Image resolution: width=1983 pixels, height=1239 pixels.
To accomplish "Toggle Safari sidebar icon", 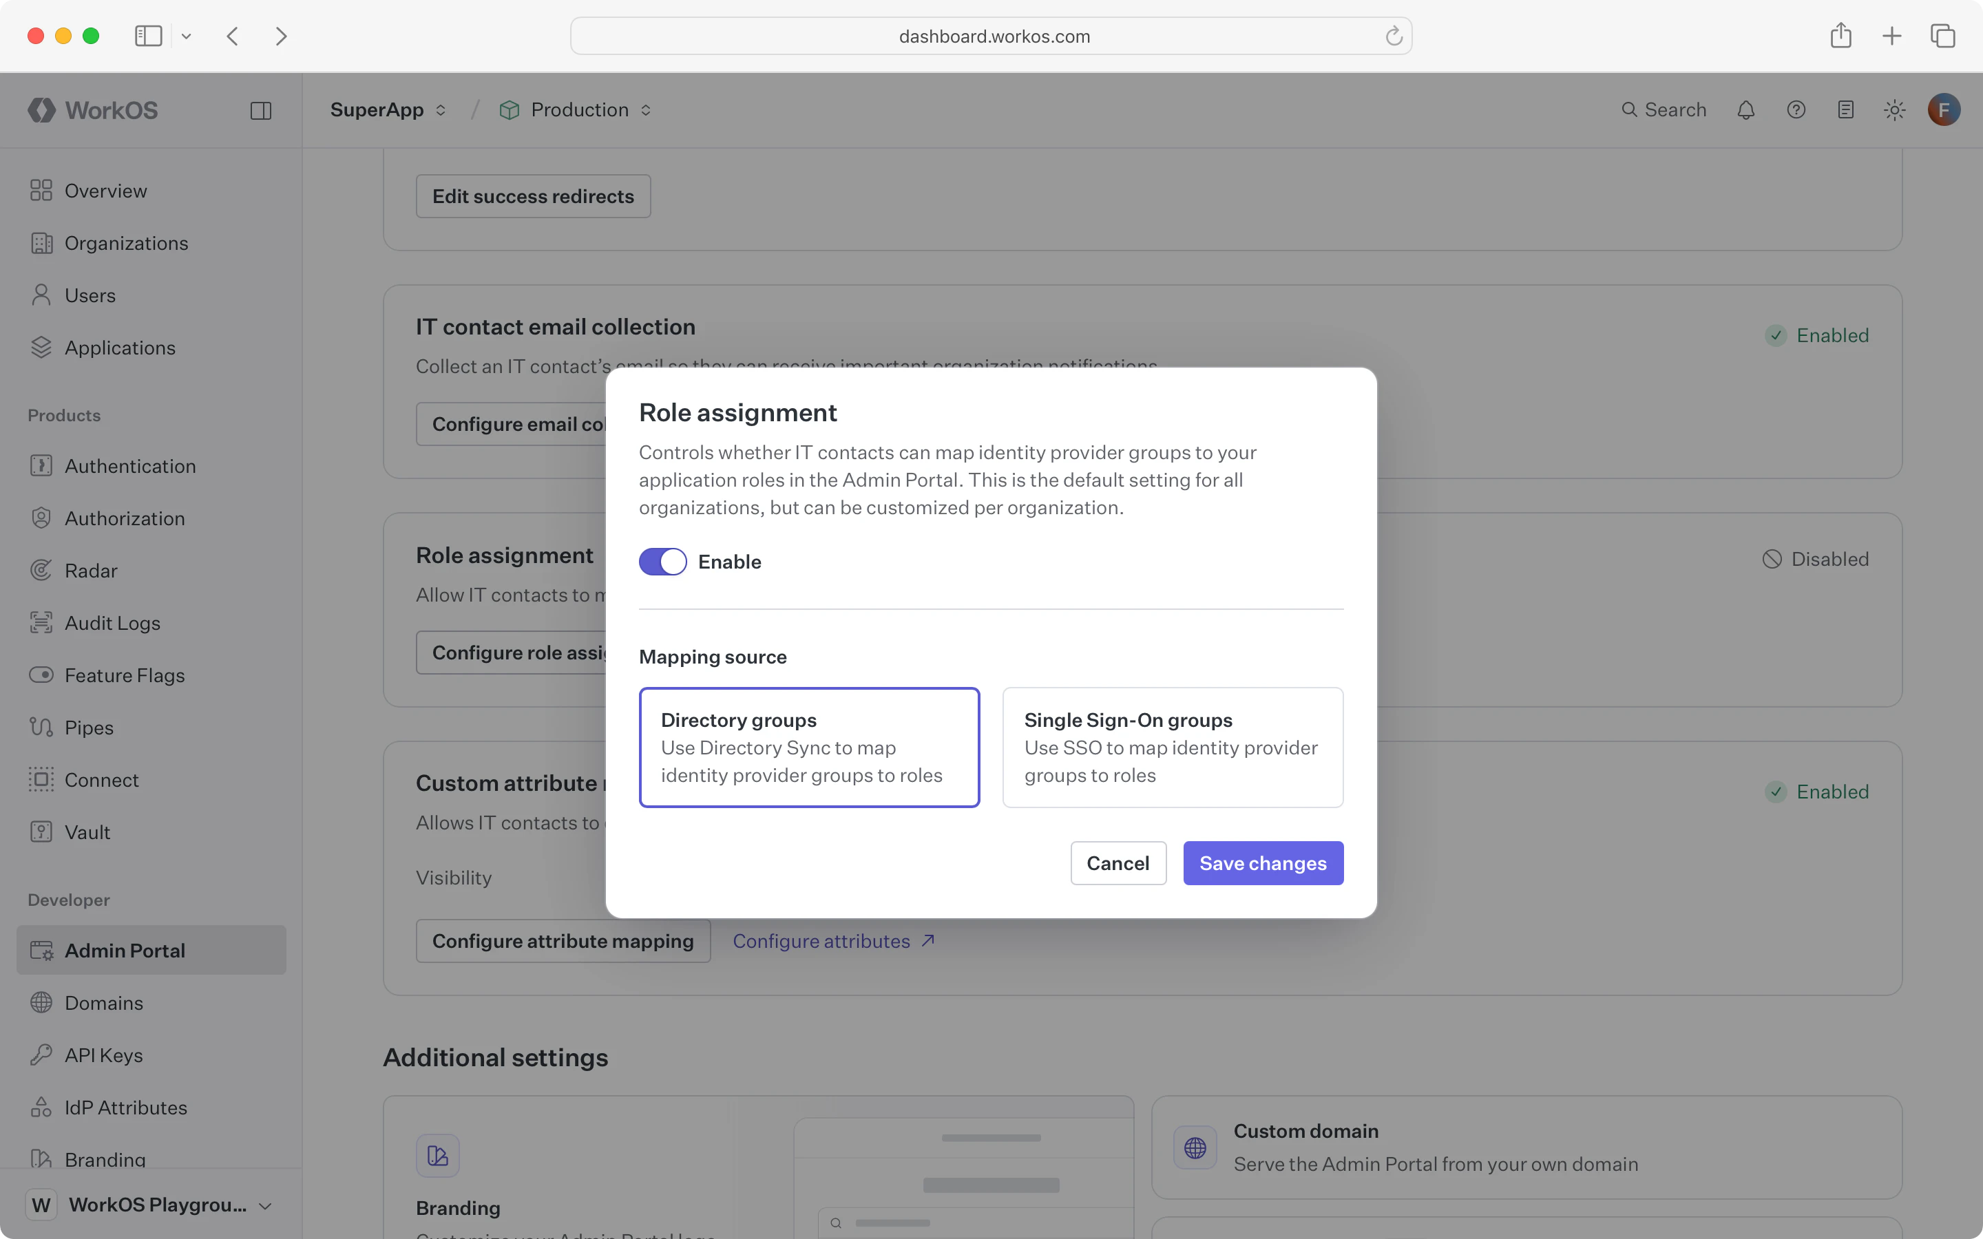I will point(148,36).
